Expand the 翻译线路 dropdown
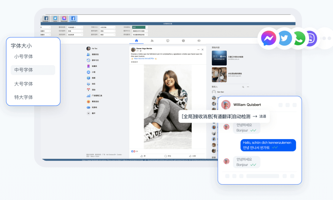333x200 pixels. [76, 27]
